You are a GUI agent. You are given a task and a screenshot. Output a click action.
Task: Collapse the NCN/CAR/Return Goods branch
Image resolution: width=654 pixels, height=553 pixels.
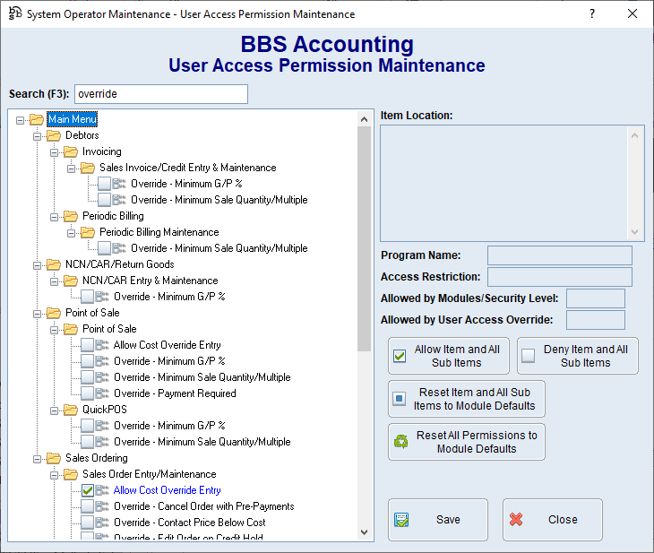[x=38, y=264]
